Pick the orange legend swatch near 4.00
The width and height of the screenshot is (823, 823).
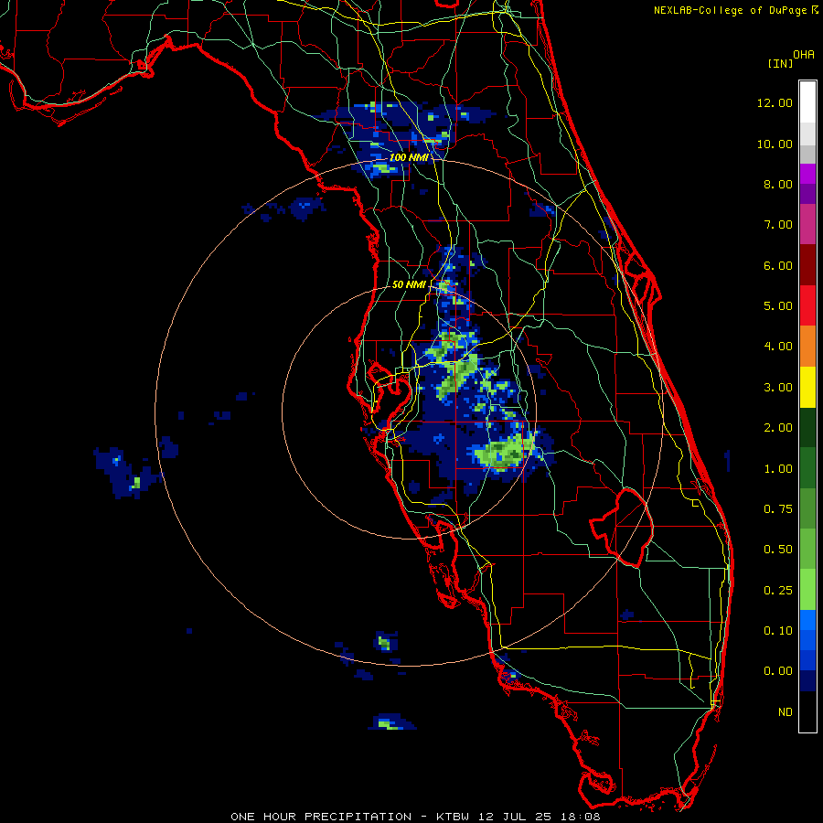807,347
